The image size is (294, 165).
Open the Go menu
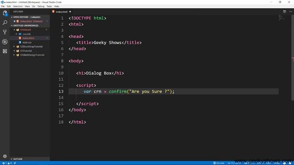[34, 6]
